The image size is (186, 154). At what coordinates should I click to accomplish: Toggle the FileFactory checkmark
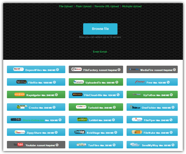pos(119,70)
